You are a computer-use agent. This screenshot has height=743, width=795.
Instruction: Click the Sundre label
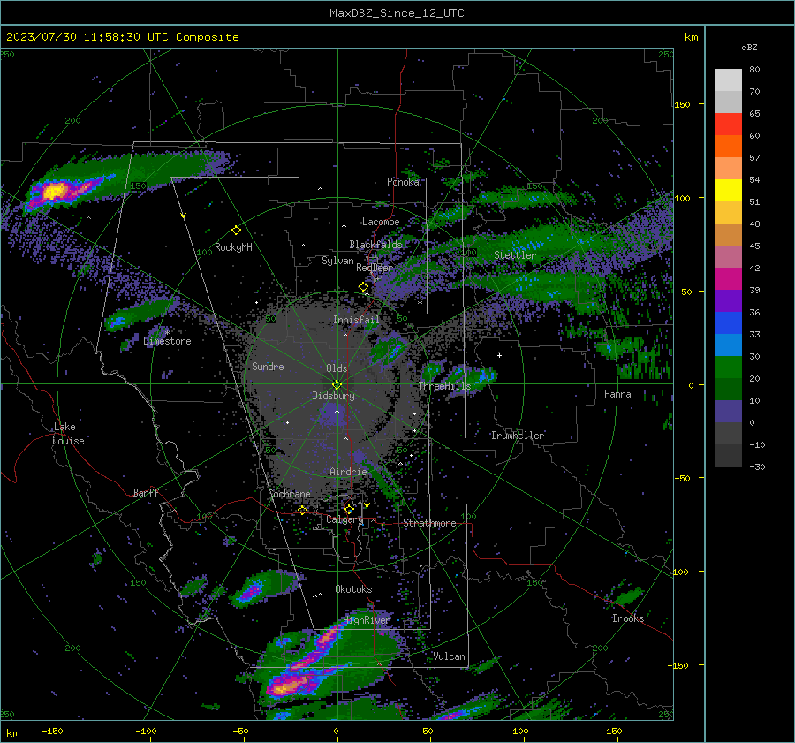[x=268, y=367]
